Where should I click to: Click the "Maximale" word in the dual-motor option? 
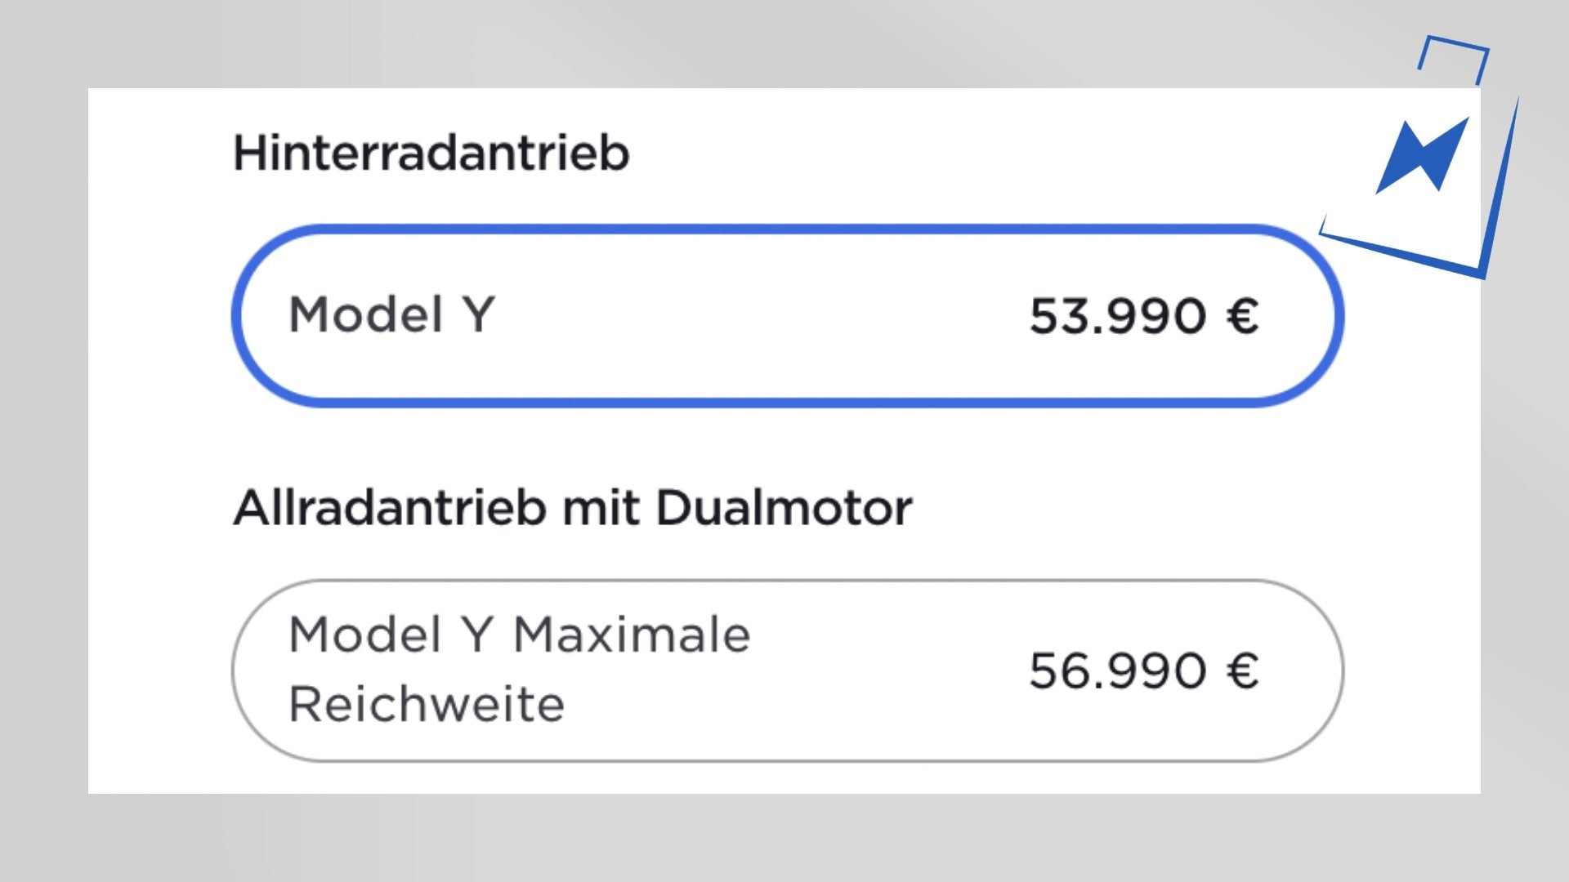point(632,635)
